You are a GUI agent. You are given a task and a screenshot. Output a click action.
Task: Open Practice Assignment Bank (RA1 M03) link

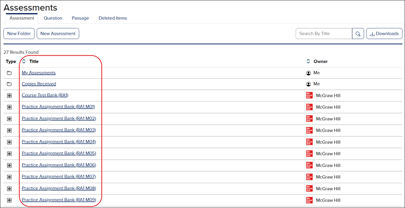click(x=59, y=130)
